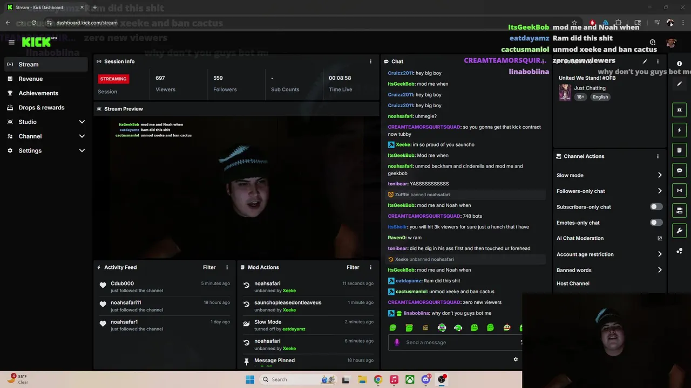The height and width of the screenshot is (388, 691).
Task: Click the Stream Preview video
Action: point(236,188)
